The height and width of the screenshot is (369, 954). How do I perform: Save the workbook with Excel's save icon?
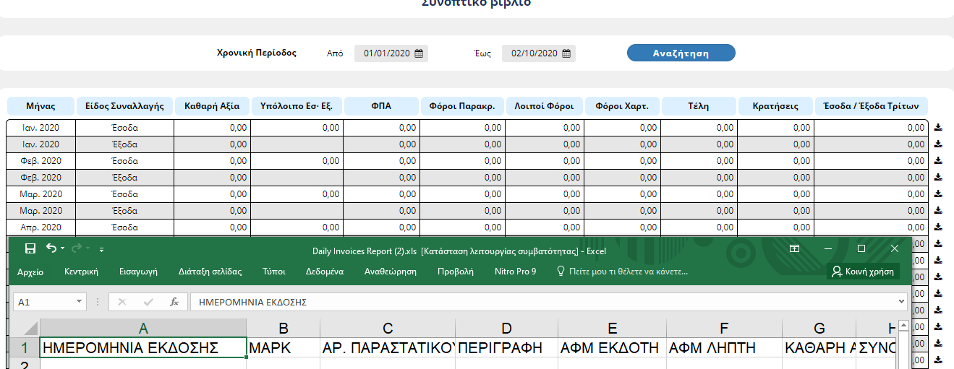(30, 248)
